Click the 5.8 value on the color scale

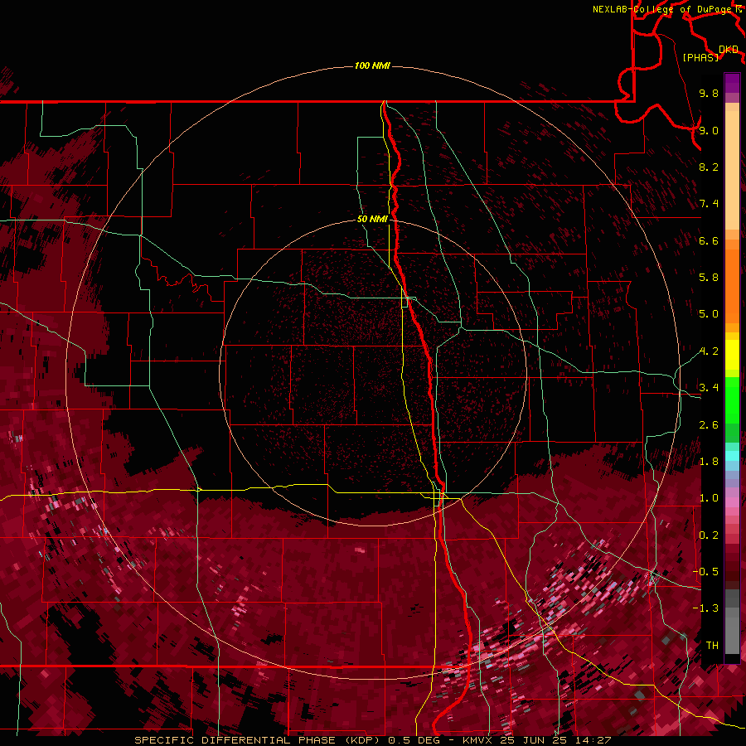tap(709, 278)
